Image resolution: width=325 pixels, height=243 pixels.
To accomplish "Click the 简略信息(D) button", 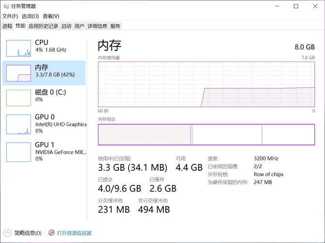I will click(28, 233).
